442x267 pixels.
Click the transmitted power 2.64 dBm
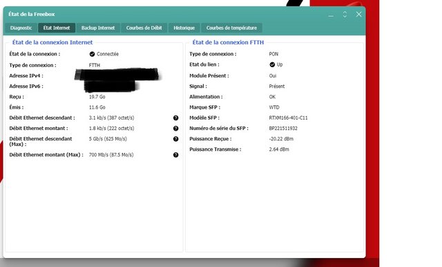[279, 149]
